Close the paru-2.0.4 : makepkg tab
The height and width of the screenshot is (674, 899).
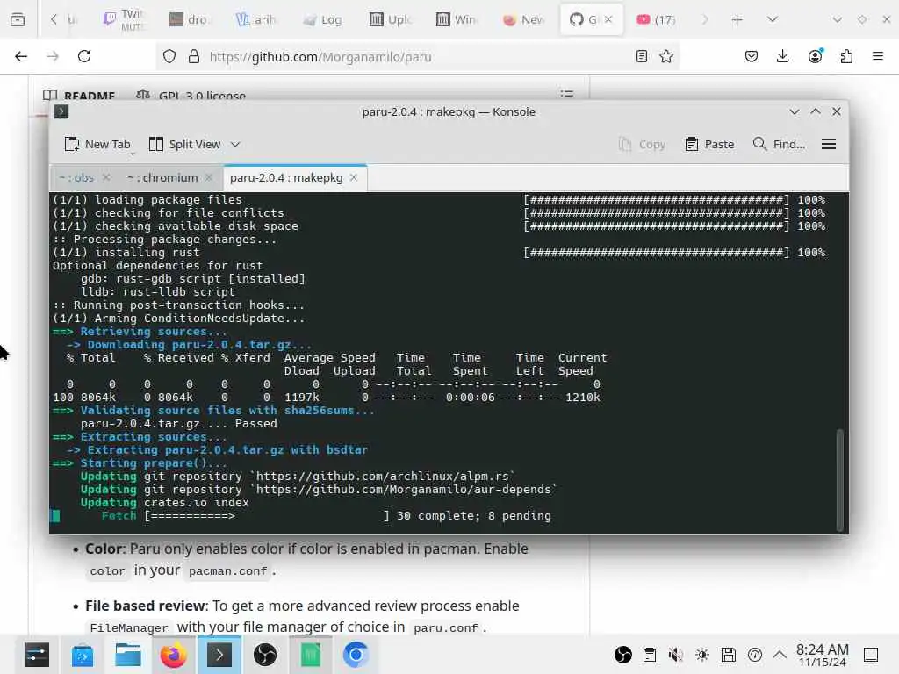click(354, 177)
